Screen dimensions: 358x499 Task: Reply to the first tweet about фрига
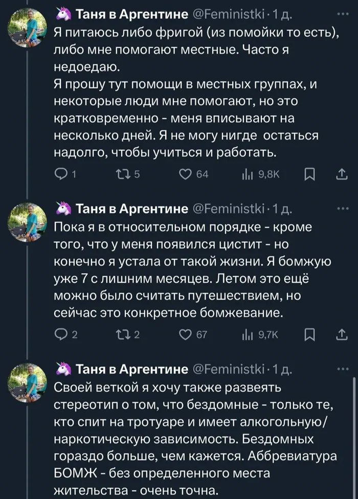(x=60, y=175)
